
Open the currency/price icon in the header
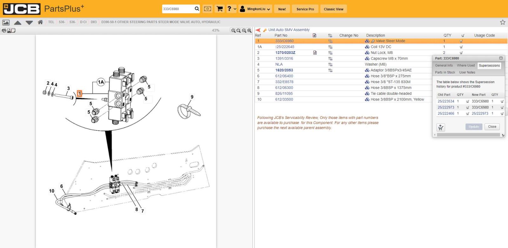click(208, 9)
